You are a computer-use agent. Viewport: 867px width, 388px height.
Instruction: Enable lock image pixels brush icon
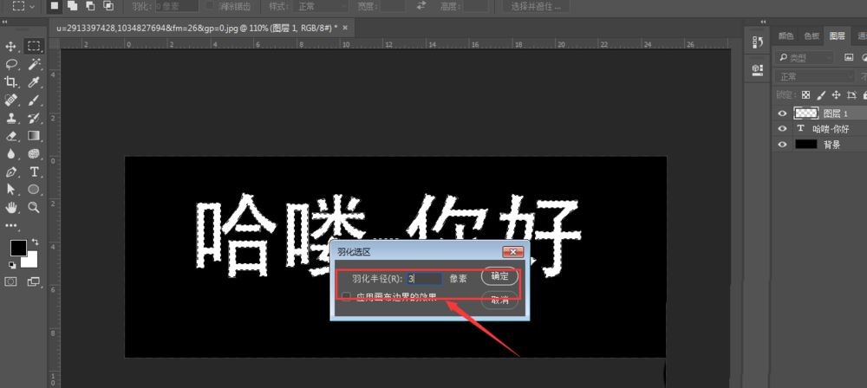coord(821,95)
